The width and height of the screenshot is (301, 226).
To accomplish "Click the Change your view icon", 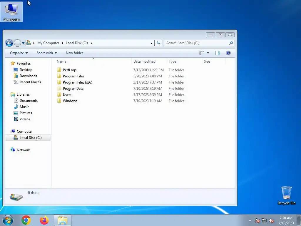I will pyautogui.click(x=202, y=53).
